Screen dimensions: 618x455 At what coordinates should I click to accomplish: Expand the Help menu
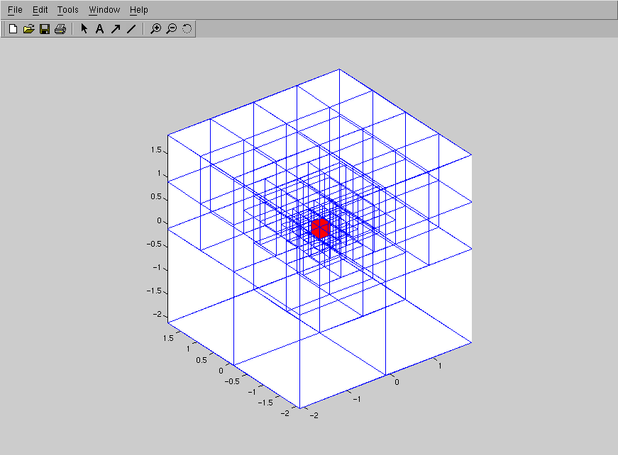[139, 10]
